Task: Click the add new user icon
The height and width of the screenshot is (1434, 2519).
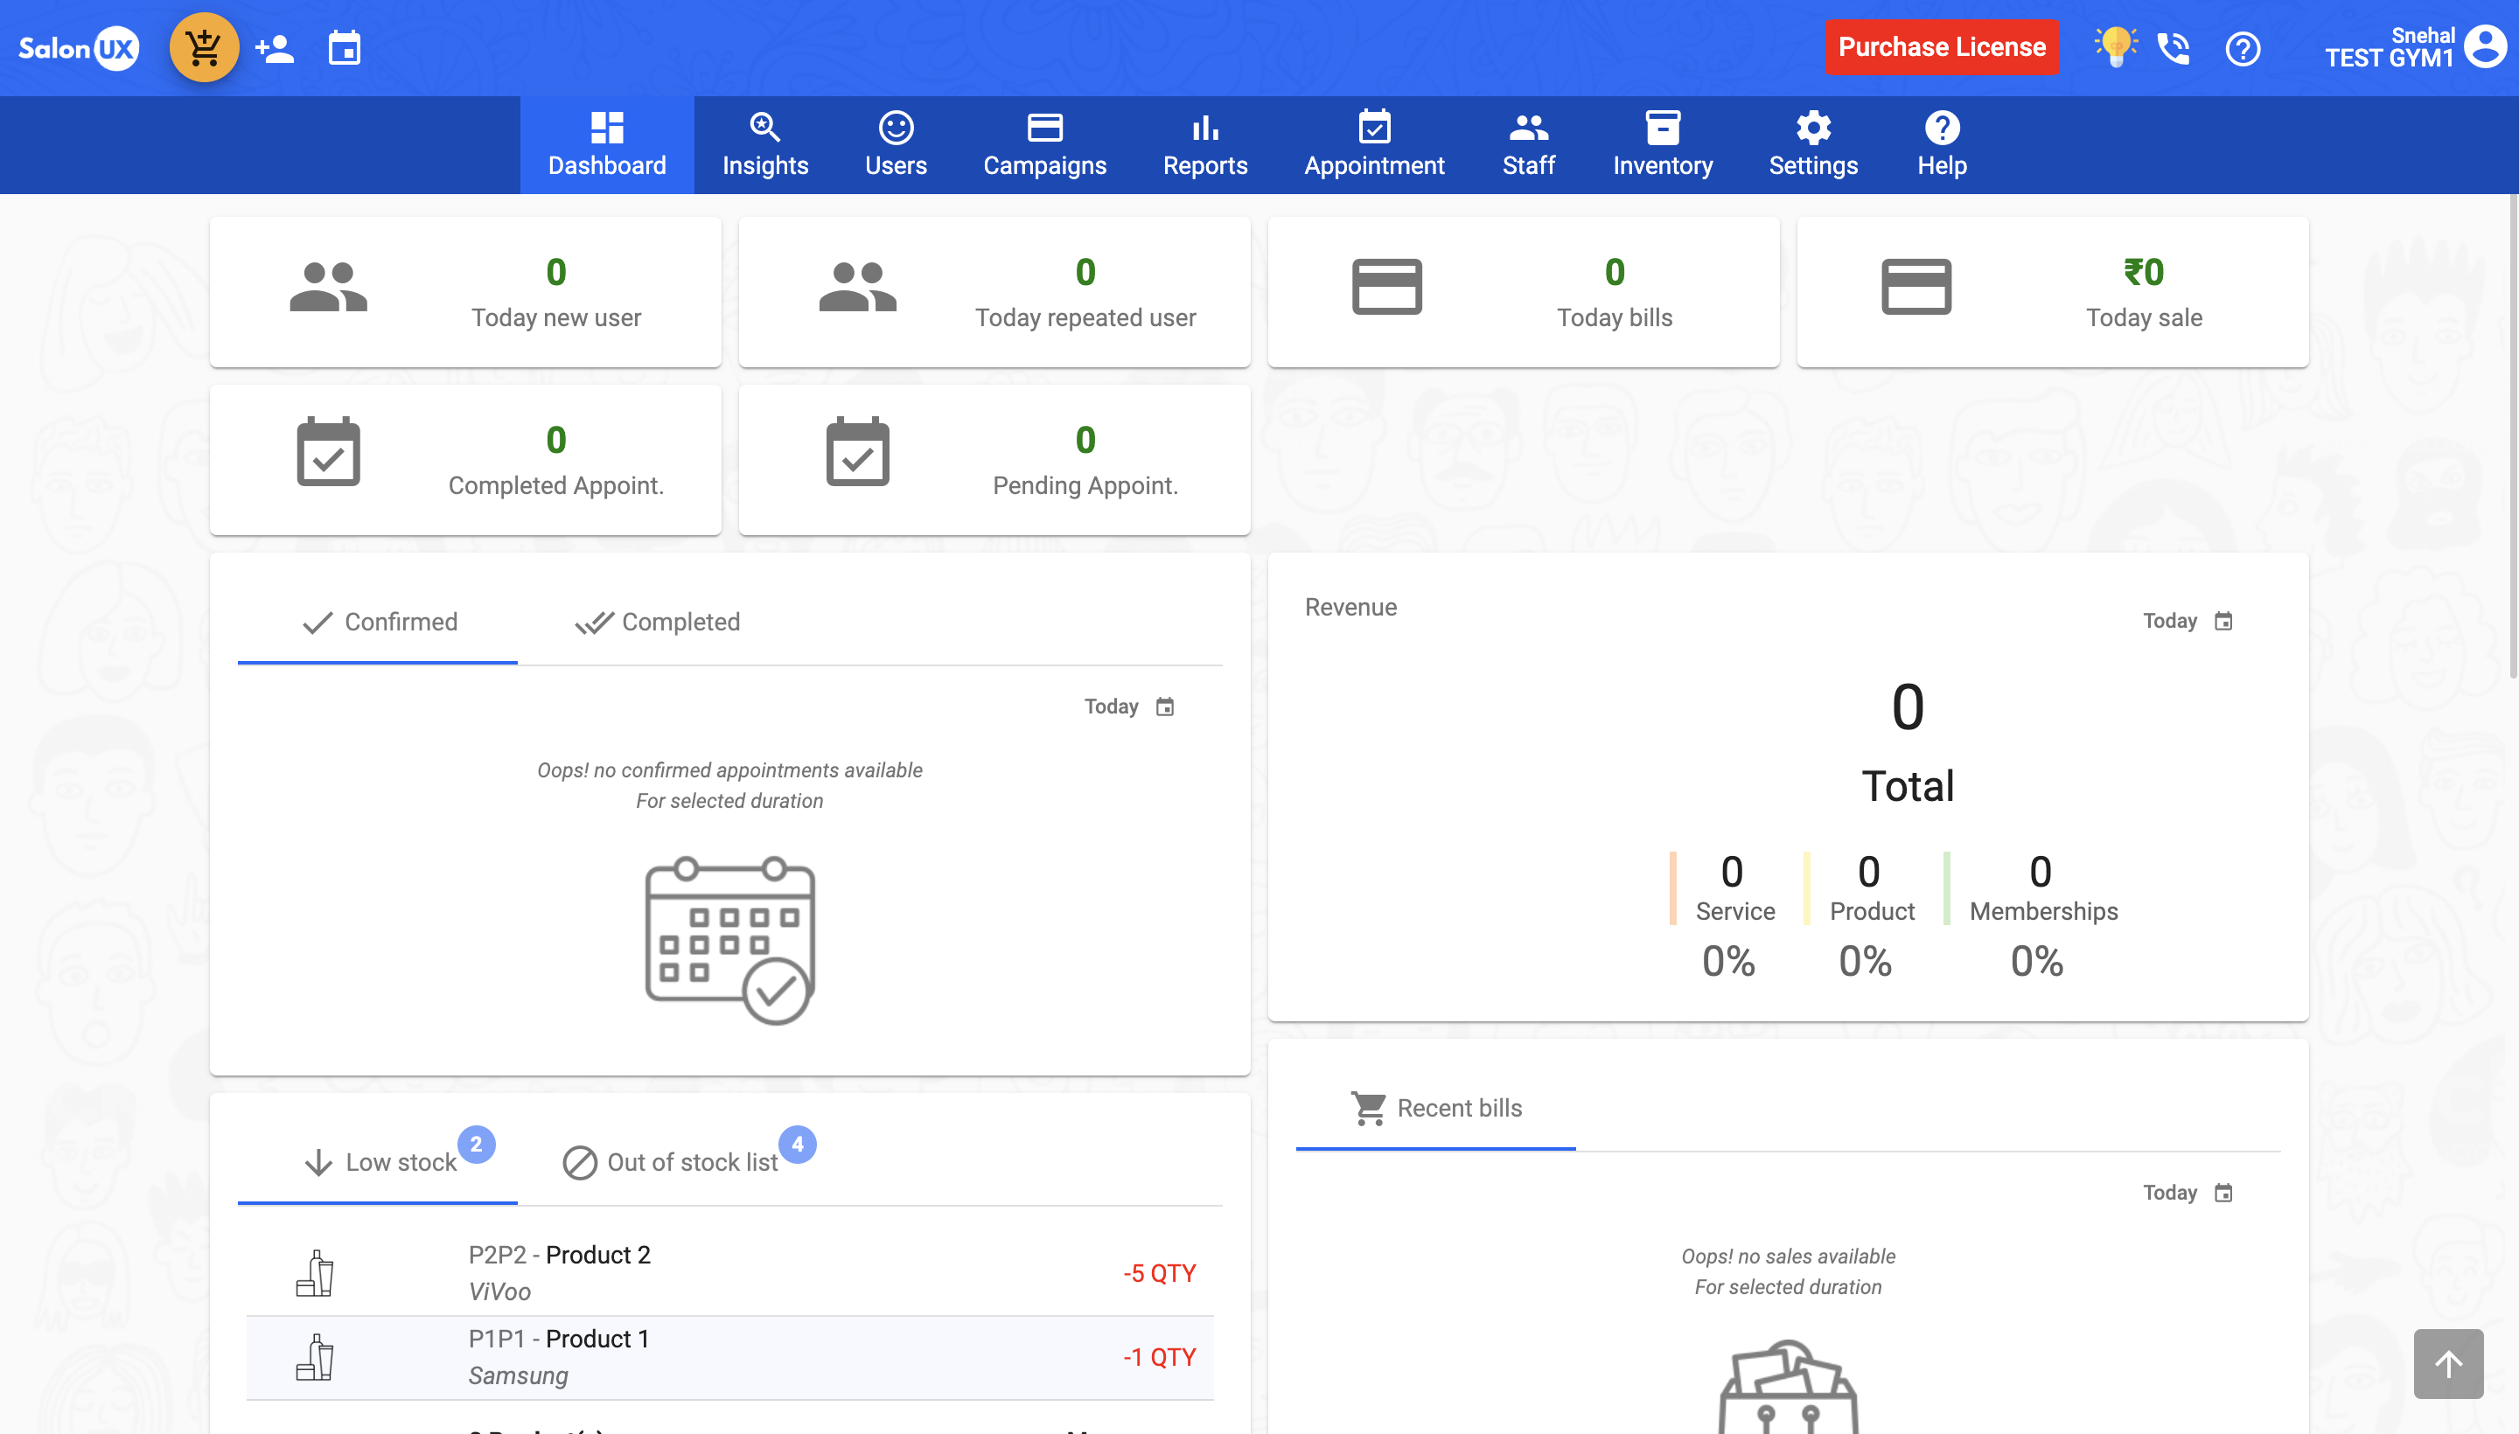Action: pyautogui.click(x=274, y=47)
